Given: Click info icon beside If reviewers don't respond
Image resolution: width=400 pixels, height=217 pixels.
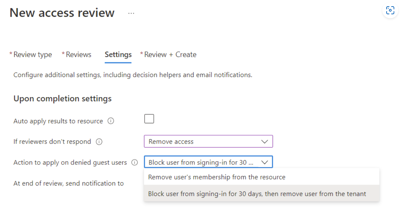Looking at the screenshot, I should (99, 142).
